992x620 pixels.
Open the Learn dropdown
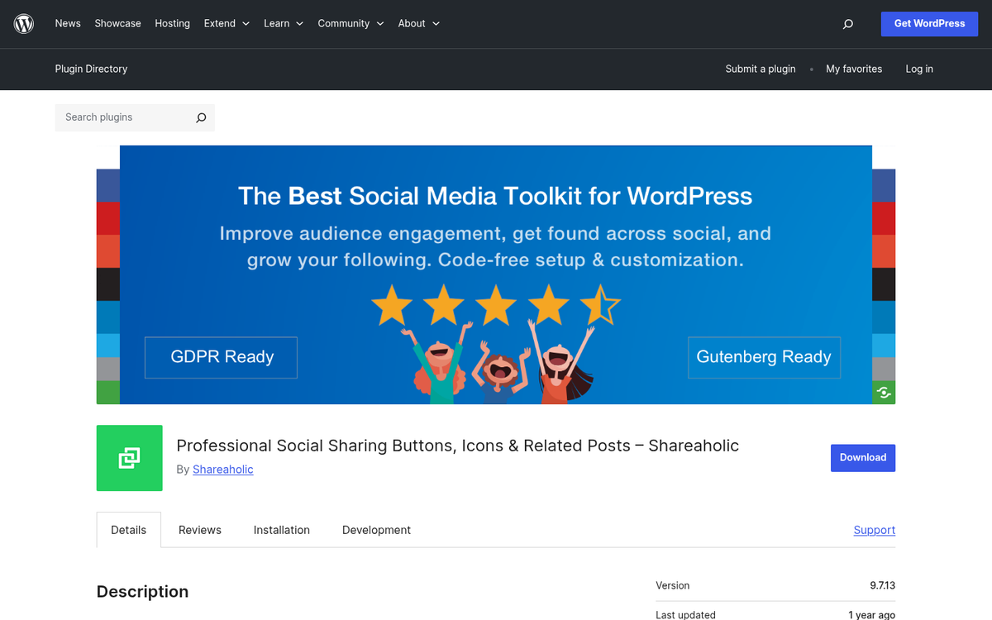pyautogui.click(x=284, y=23)
